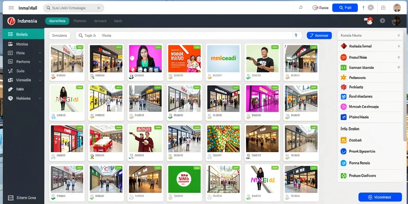
Task: Expand the last sidebar item with heart icon
Action: (x=40, y=98)
